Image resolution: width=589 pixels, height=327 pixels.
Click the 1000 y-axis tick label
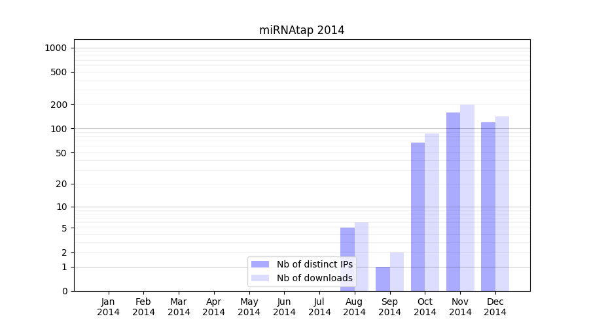coord(56,48)
